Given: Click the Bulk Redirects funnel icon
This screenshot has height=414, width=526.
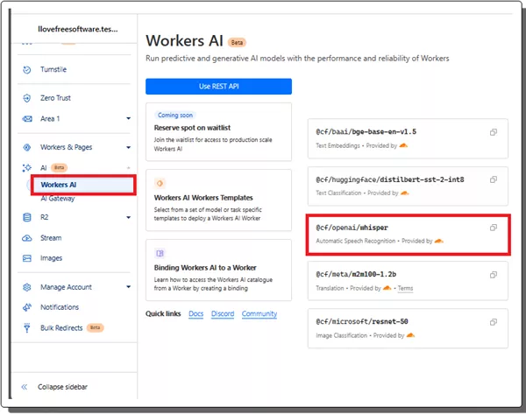Looking at the screenshot, I should point(27,327).
